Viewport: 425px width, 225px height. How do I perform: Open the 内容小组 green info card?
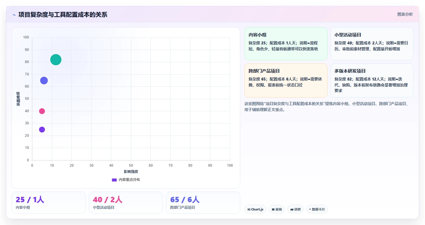286,44
